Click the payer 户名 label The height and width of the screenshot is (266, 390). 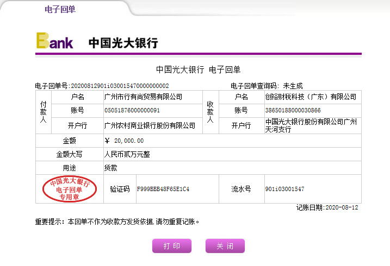point(78,97)
